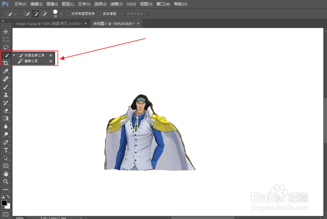Click 选择并遮住 button

coord(136,14)
